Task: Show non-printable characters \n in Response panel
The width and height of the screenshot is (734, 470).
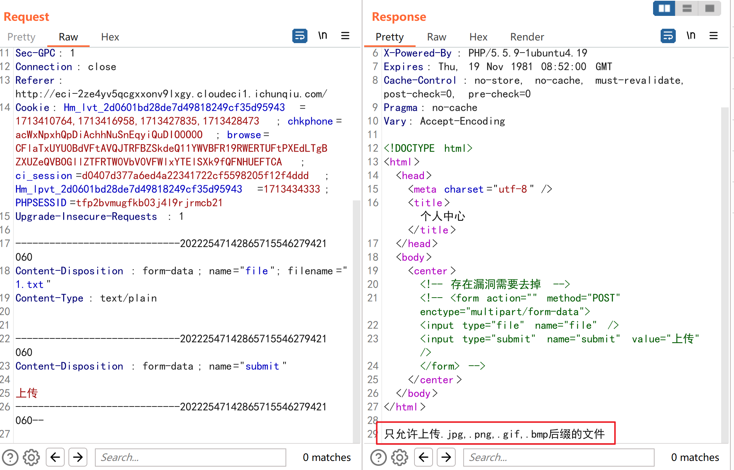Action: tap(691, 36)
